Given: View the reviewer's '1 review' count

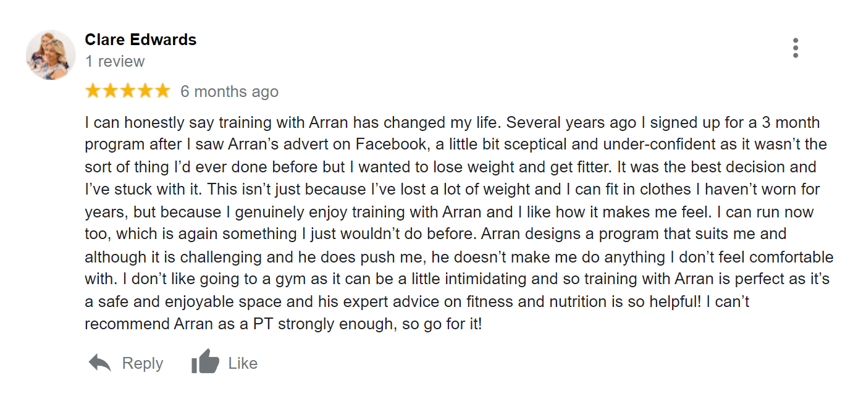Looking at the screenshot, I should (x=115, y=62).
